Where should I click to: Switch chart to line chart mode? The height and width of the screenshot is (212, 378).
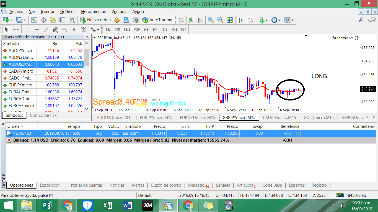click(200, 20)
